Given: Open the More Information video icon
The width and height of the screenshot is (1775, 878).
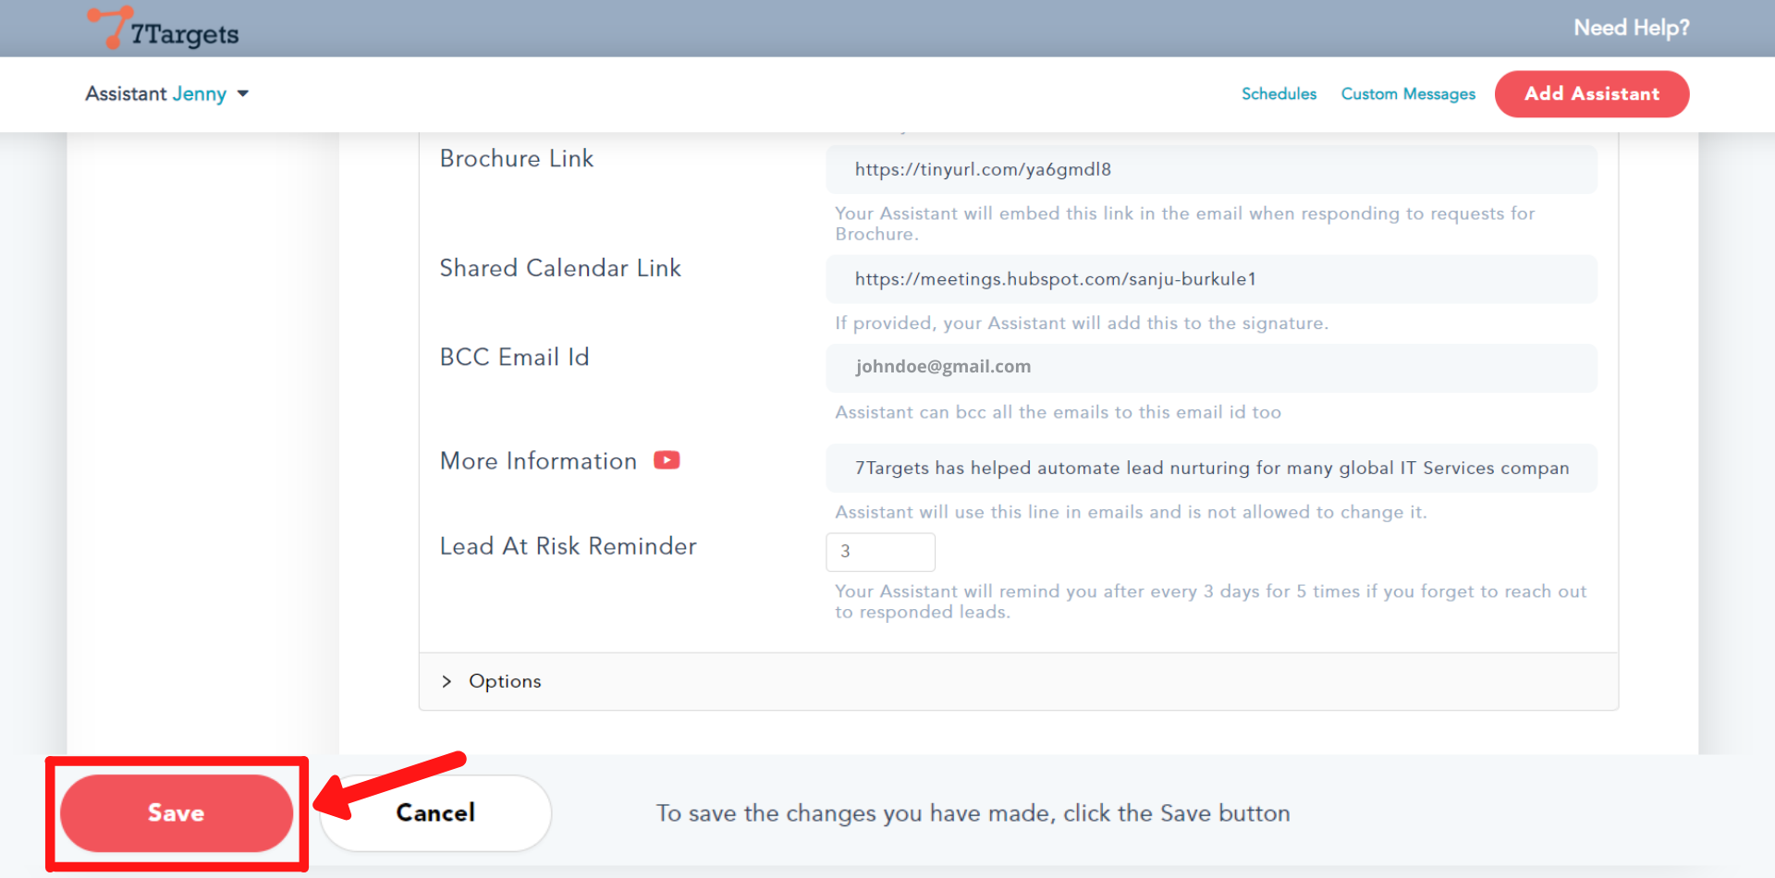Looking at the screenshot, I should [667, 460].
